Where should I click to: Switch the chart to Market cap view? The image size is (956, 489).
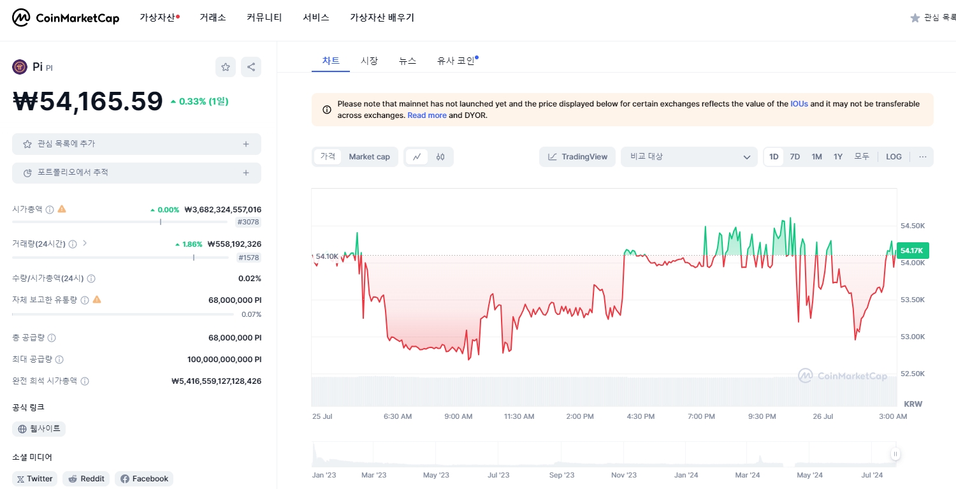coord(370,156)
